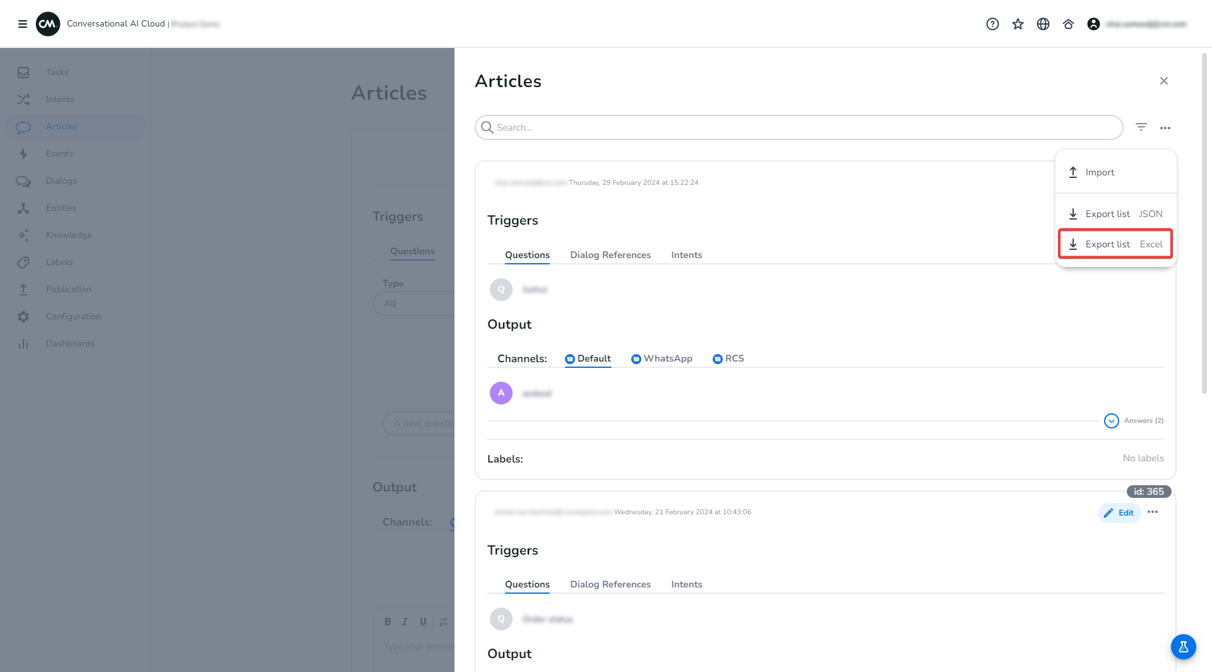Select the Default output channel

(x=588, y=358)
